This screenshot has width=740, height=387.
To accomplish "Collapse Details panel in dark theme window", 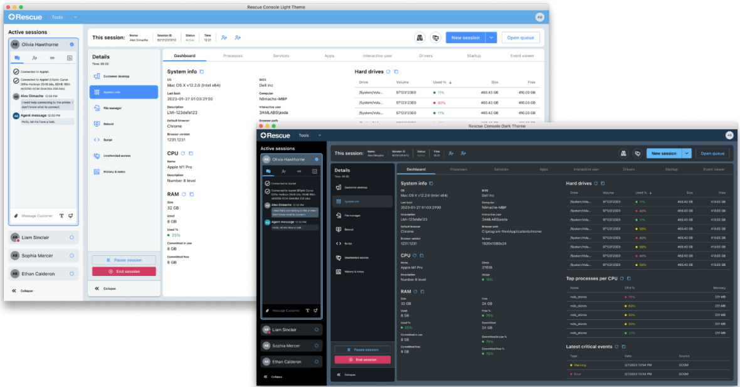I will click(x=346, y=374).
